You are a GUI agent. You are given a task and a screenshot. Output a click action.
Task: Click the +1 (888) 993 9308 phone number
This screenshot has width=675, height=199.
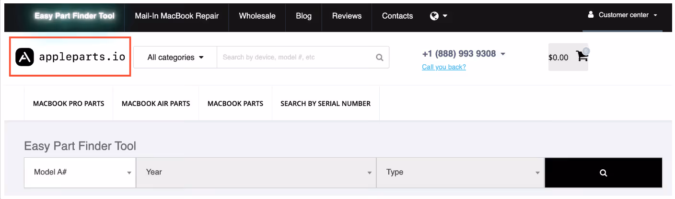pos(459,54)
